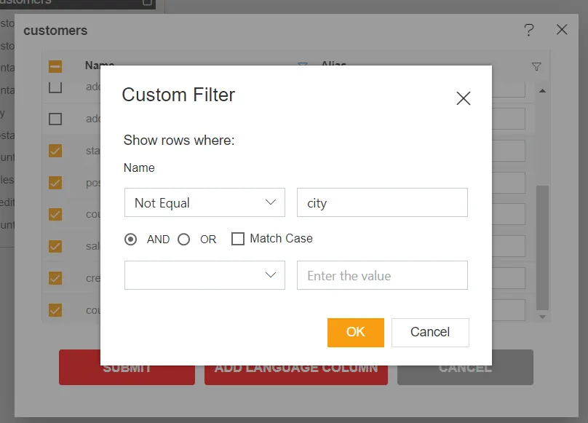
Task: Open the Alias column filter funnel icon
Action: [x=536, y=66]
